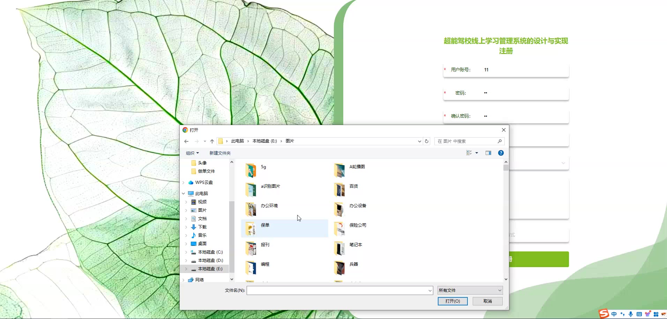Toggle the Sogou punctuation mode indicator
Viewport: 667px width, 319px height.
622,314
